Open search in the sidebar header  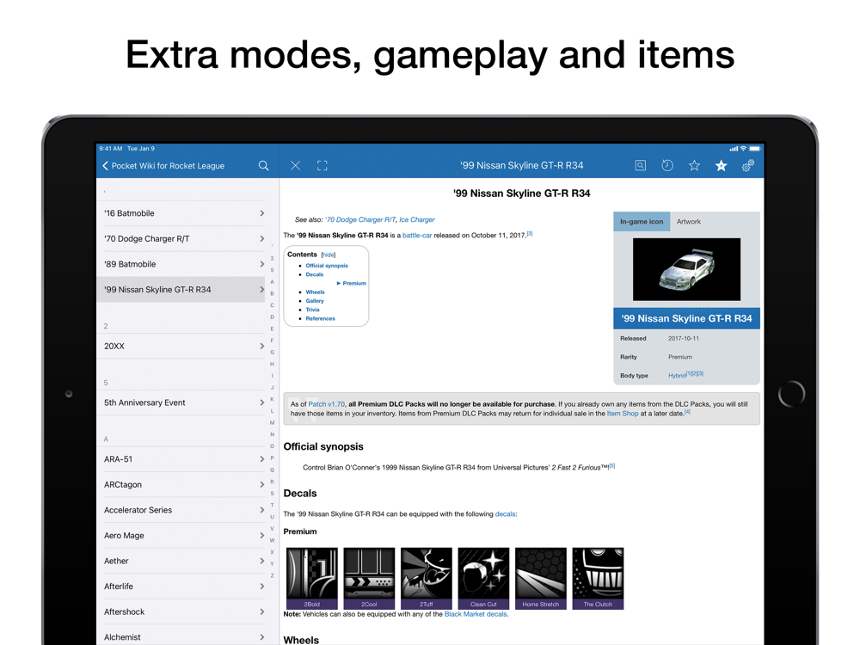pyautogui.click(x=263, y=166)
